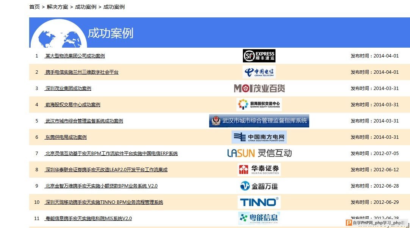The height and width of the screenshot is (228, 410).
Task: Click the publish date 2012-06-29
Action: point(386,202)
